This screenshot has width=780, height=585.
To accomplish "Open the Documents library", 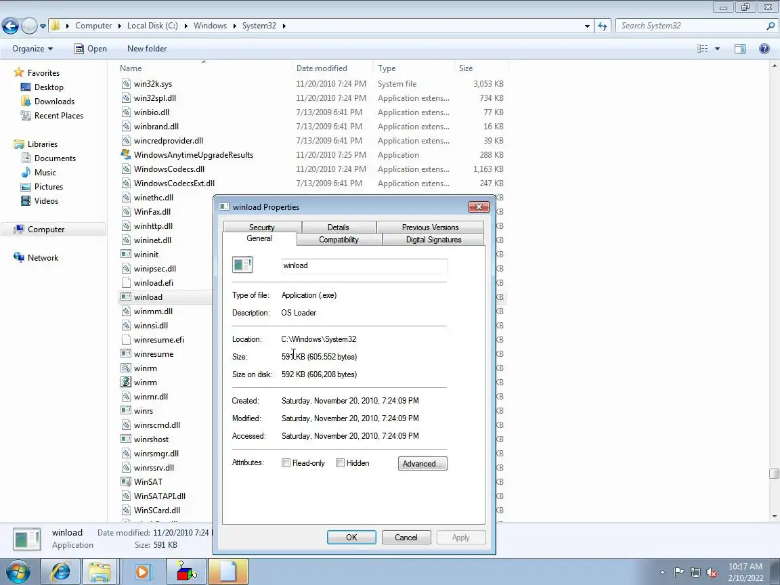I will pos(55,158).
